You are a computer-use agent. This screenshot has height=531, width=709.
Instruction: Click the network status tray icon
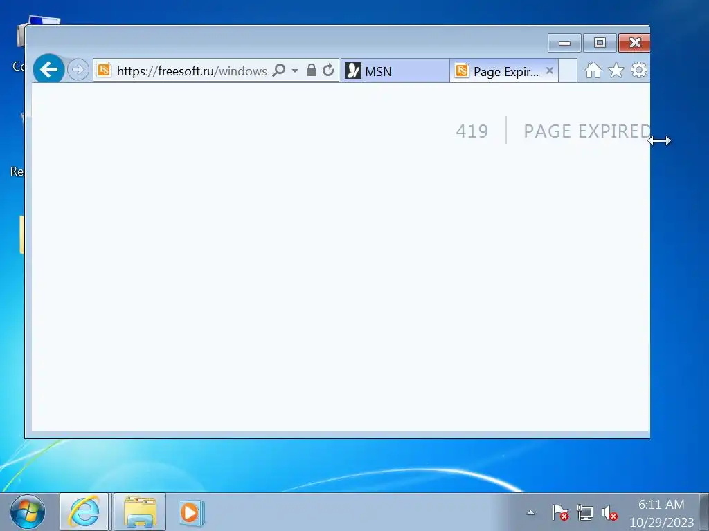(x=584, y=512)
